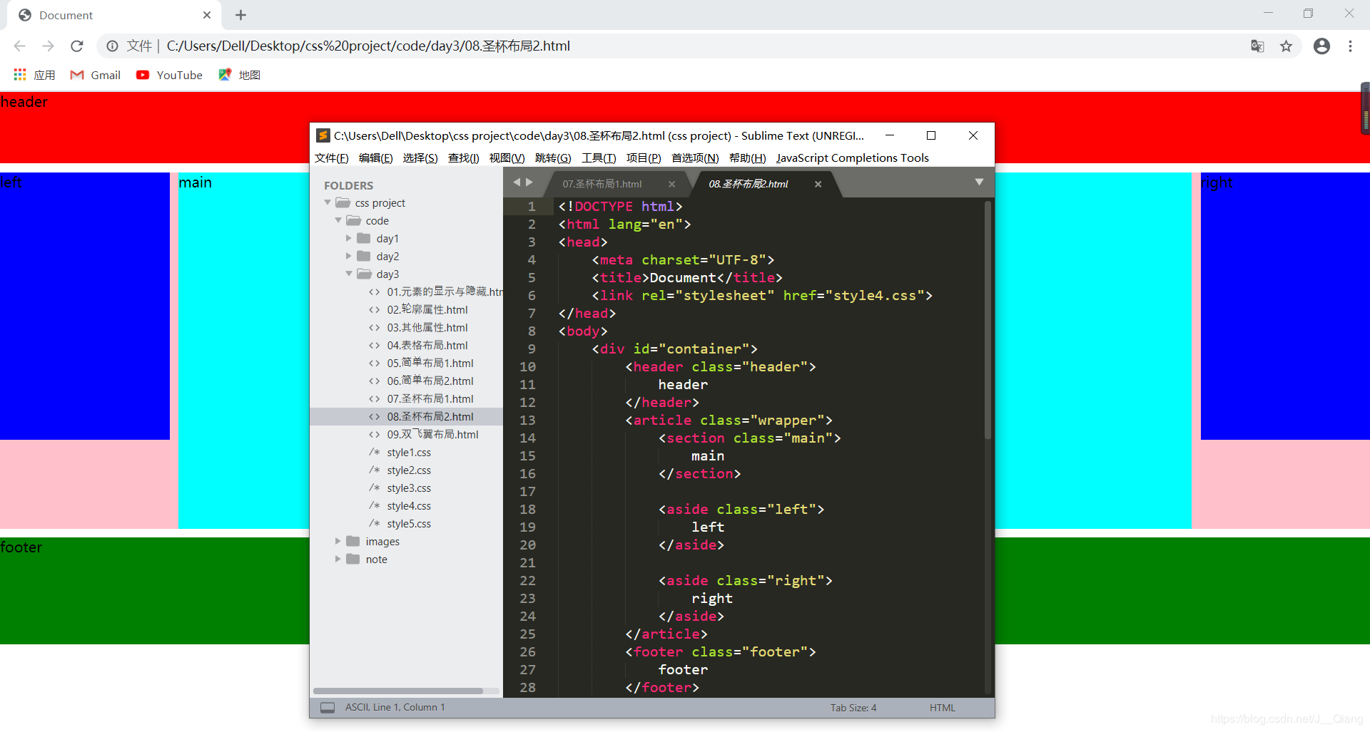
Task: Click line number 14 in gutter
Action: coord(527,438)
